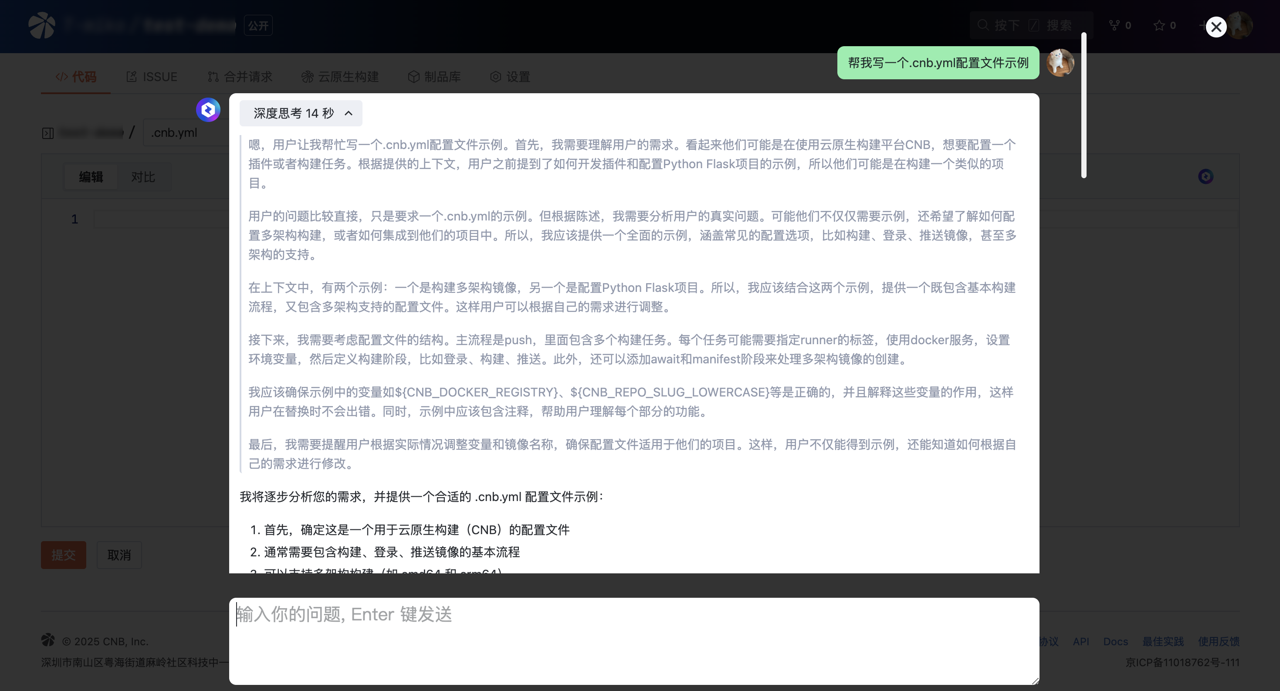
Task: Click the © 2025 CNB, Inc. text
Action: (105, 641)
